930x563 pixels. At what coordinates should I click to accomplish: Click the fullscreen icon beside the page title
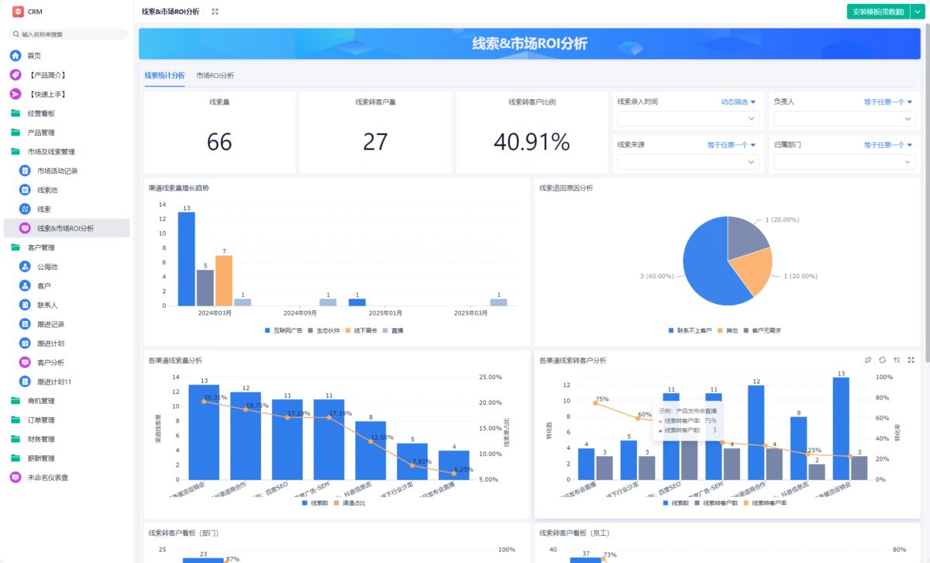pos(215,12)
